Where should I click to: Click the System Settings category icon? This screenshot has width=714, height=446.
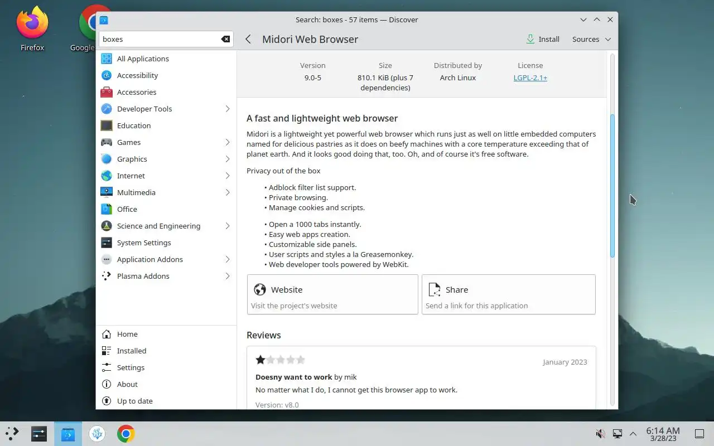107,243
